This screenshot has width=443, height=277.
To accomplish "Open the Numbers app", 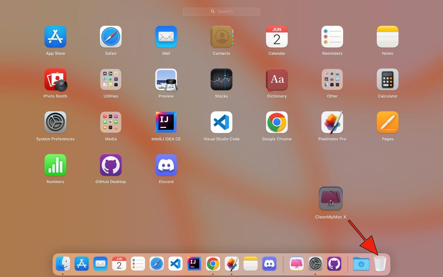I will 55,165.
